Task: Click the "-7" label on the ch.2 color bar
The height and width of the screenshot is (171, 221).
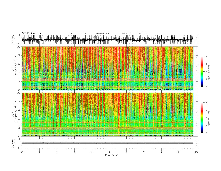Action: click(x=206, y=133)
